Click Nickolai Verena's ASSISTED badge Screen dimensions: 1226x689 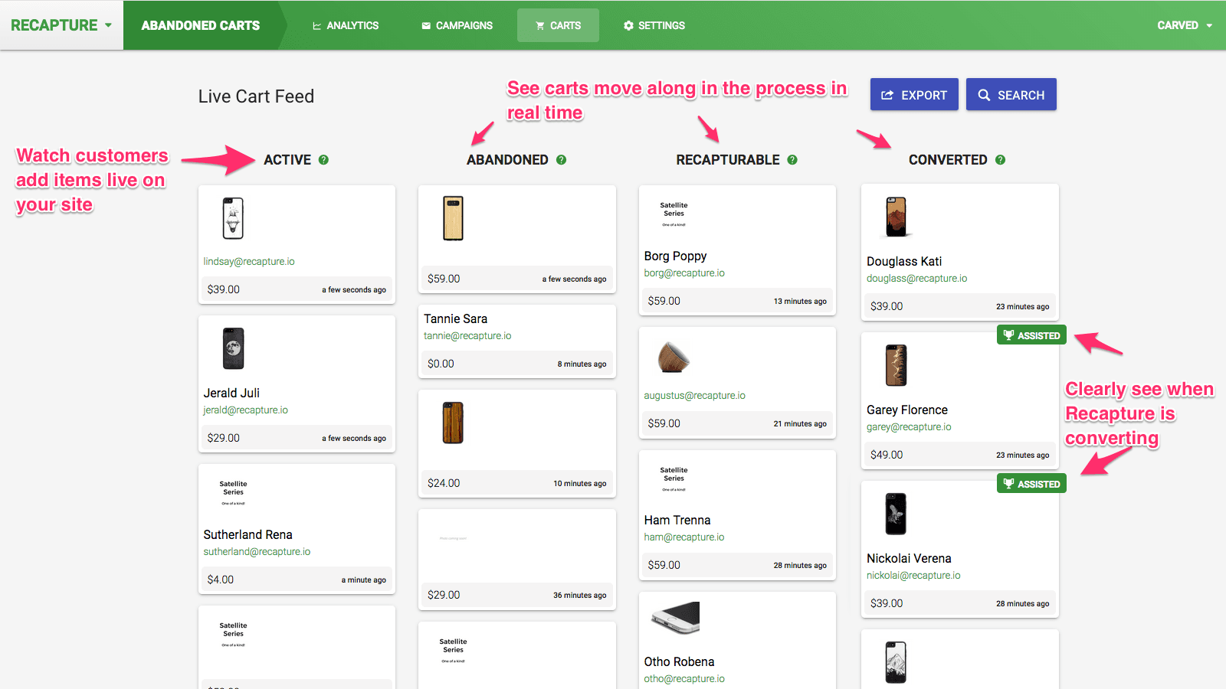pyautogui.click(x=1031, y=483)
